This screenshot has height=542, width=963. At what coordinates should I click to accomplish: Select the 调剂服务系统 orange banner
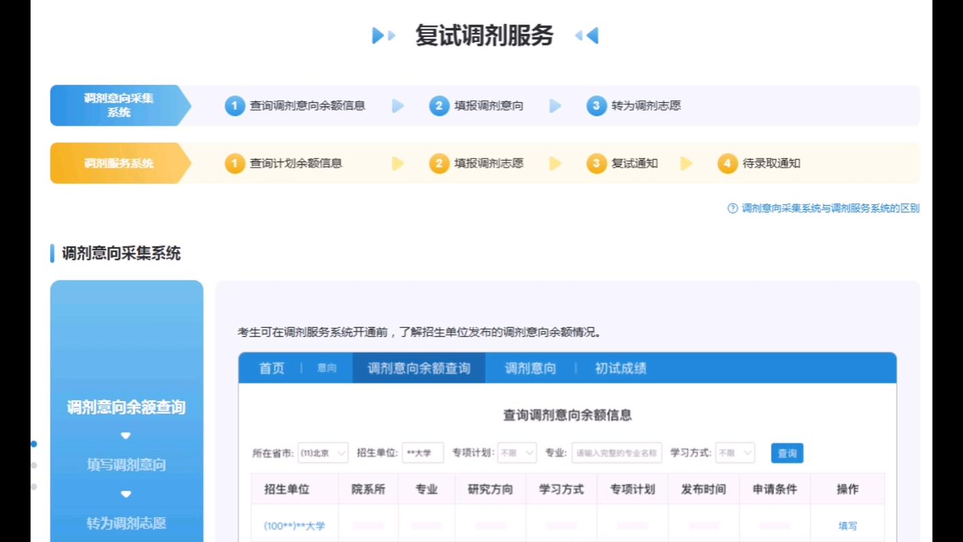(x=119, y=163)
